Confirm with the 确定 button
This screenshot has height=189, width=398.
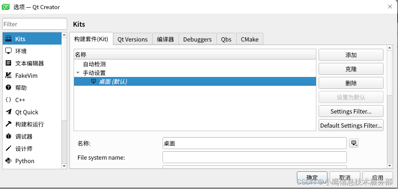pos(312,177)
